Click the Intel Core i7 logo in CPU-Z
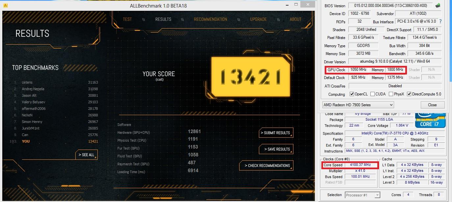The width and height of the screenshot is (452, 202). pos(431,120)
